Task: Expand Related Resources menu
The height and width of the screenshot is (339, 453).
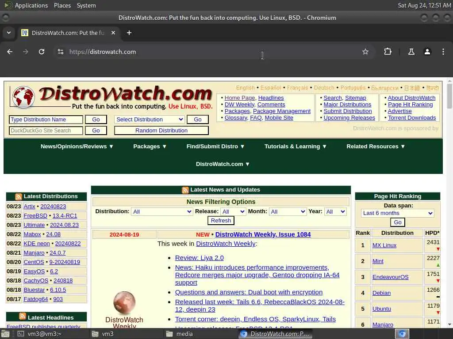Action: pos(376,147)
